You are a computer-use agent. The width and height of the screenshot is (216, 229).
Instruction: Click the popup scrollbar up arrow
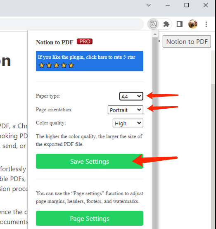coord(155,34)
